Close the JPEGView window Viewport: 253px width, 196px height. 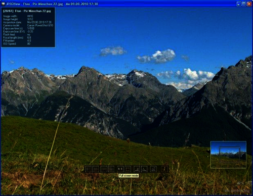pos(249,4)
